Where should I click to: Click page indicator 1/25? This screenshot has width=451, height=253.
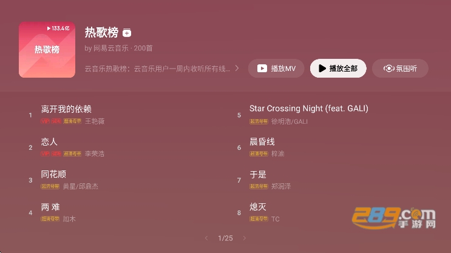tap(225, 238)
